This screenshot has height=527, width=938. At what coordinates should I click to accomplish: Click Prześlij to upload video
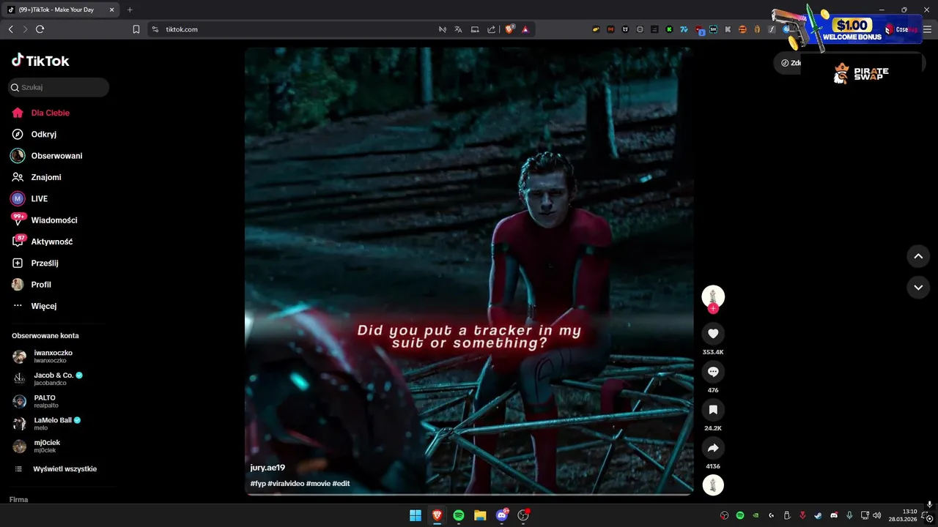(35, 263)
